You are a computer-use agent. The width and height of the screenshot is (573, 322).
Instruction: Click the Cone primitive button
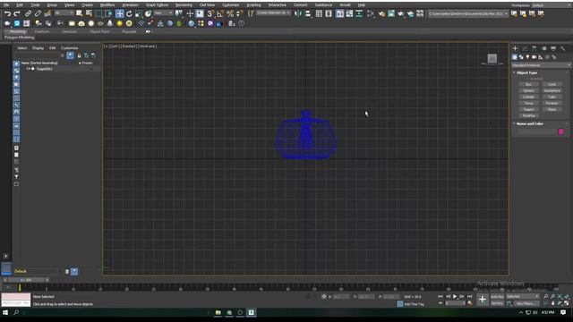click(x=552, y=84)
